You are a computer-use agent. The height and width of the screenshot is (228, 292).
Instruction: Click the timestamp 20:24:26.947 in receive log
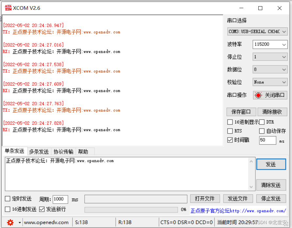coord(34,25)
